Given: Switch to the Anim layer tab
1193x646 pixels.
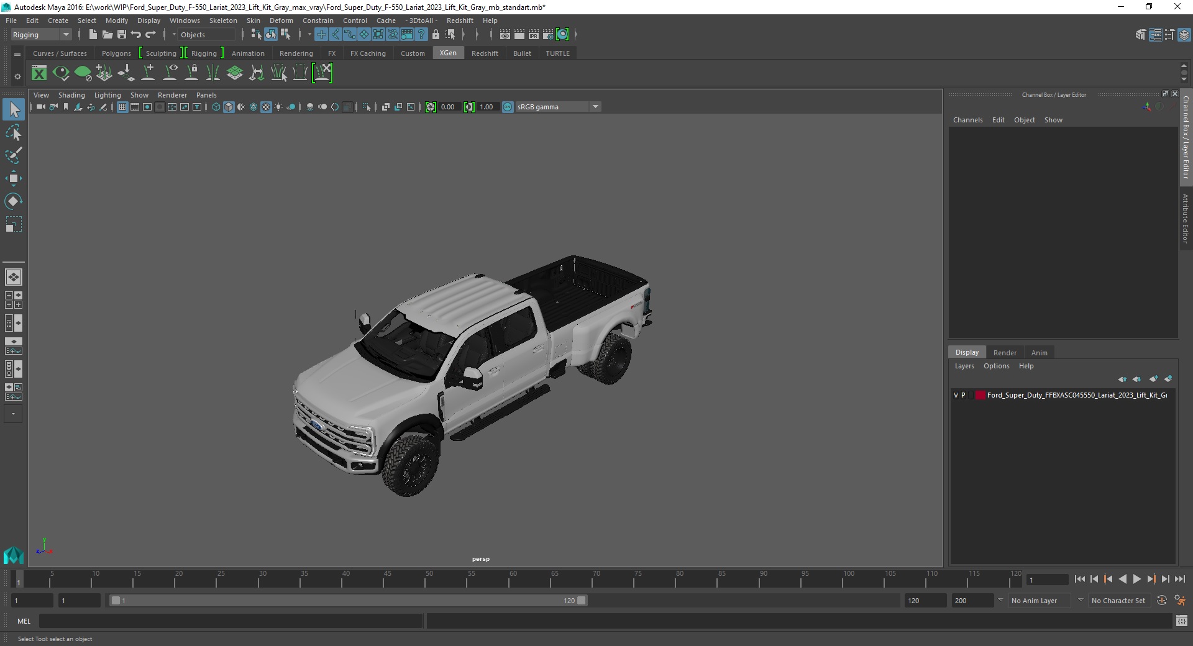Looking at the screenshot, I should coord(1039,353).
